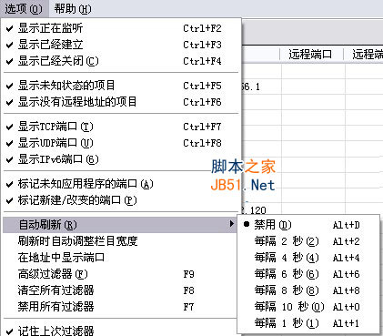Toggle 显示正在监听 option

(x=120, y=28)
